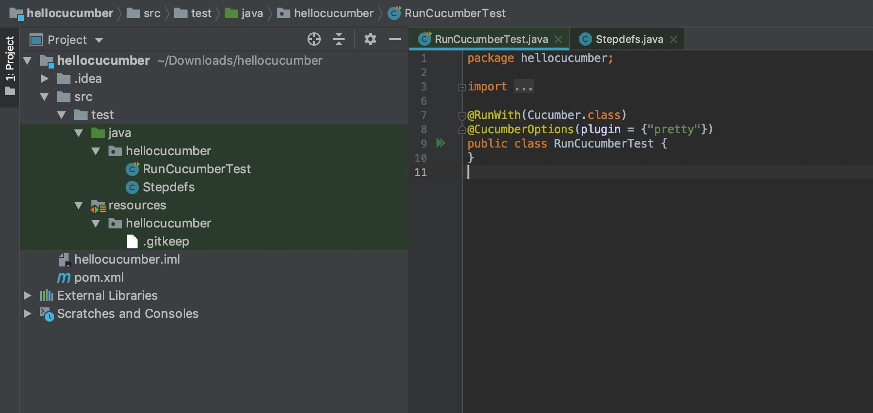Open Project panel settings gear
This screenshot has width=873, height=413.
tap(370, 39)
